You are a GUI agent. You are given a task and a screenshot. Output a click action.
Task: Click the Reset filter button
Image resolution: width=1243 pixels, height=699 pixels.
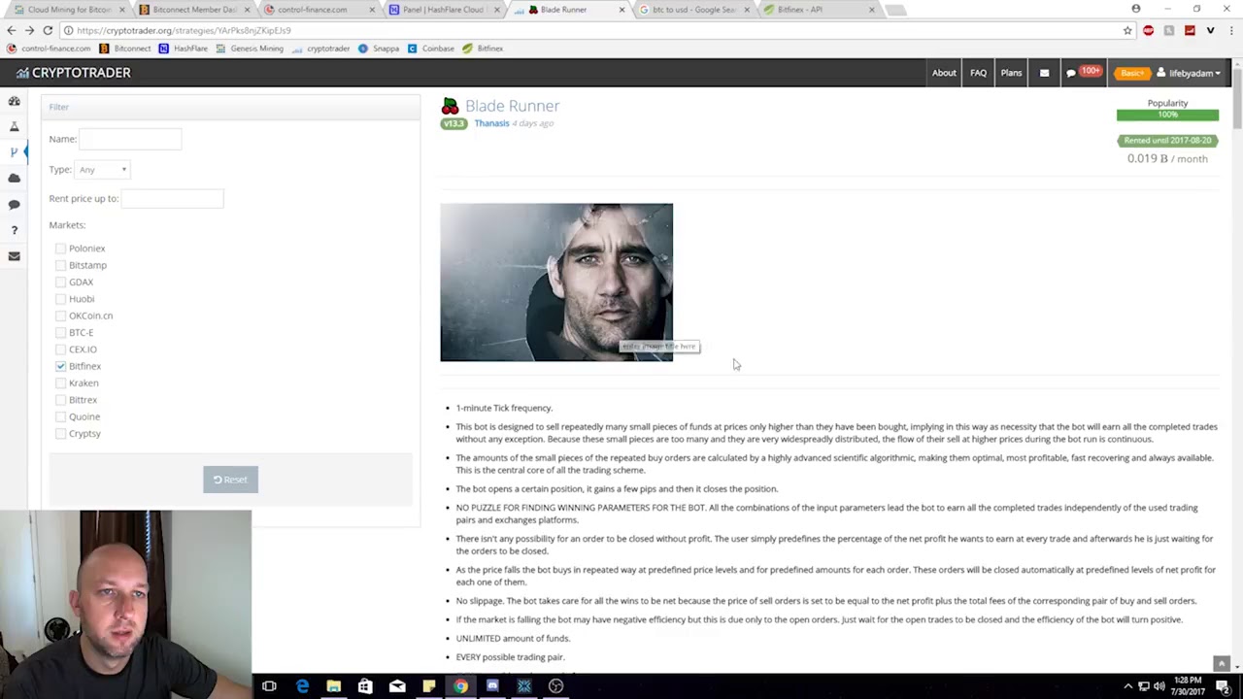click(x=230, y=480)
